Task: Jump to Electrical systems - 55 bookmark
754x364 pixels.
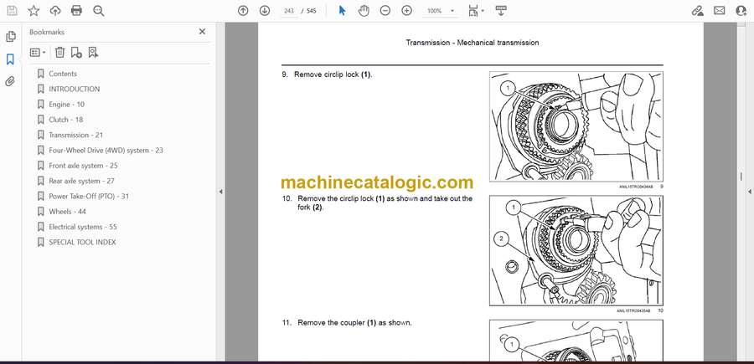Action: [x=82, y=227]
